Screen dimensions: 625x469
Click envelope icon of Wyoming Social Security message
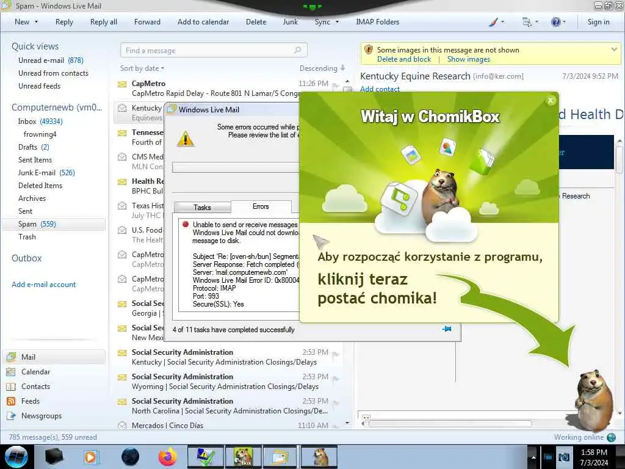click(x=122, y=377)
